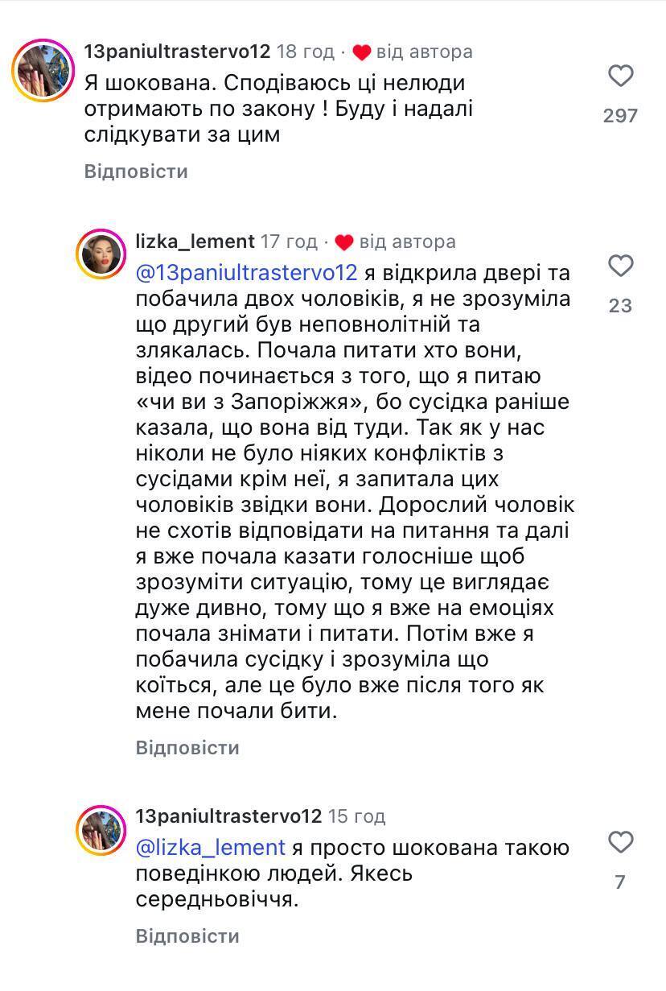This screenshot has height=991, width=666.
Task: Click Відповісти under the bottom comment
Action: [x=188, y=936]
